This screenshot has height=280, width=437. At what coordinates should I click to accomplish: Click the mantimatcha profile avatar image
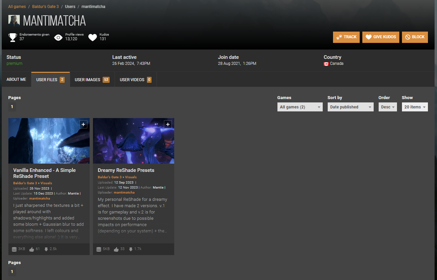click(x=14, y=21)
